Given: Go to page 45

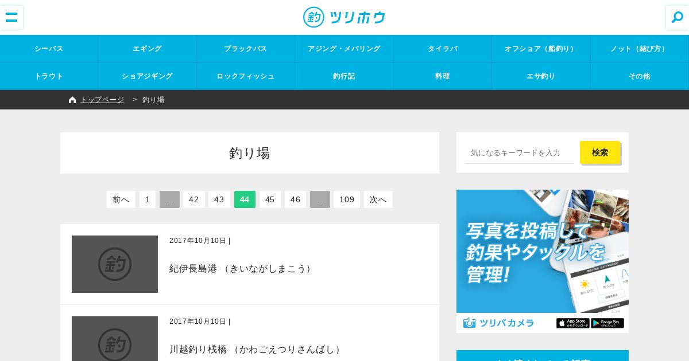Looking at the screenshot, I should coord(270,199).
